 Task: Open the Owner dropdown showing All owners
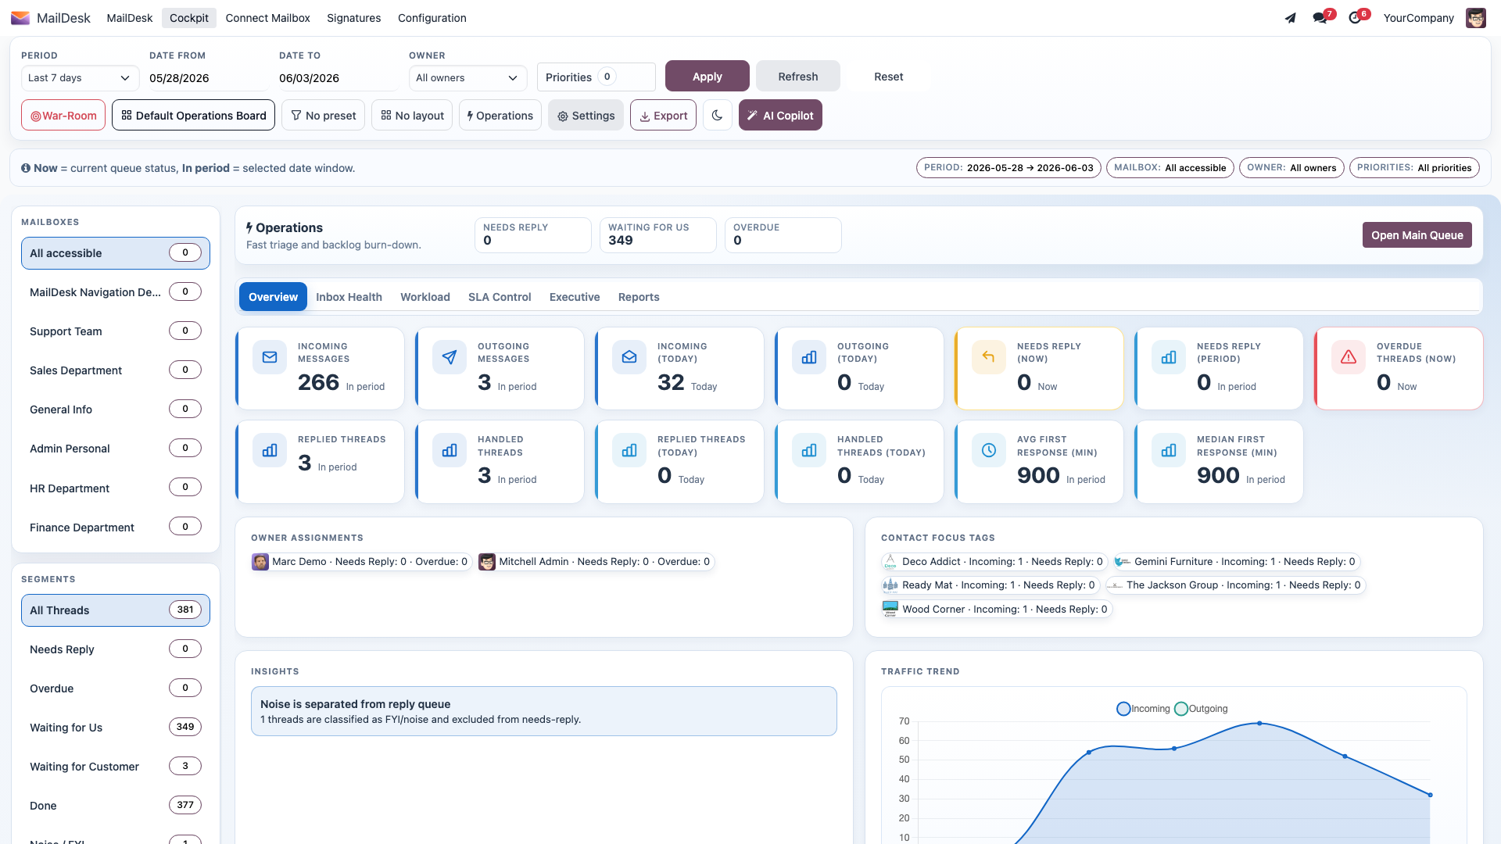[467, 78]
